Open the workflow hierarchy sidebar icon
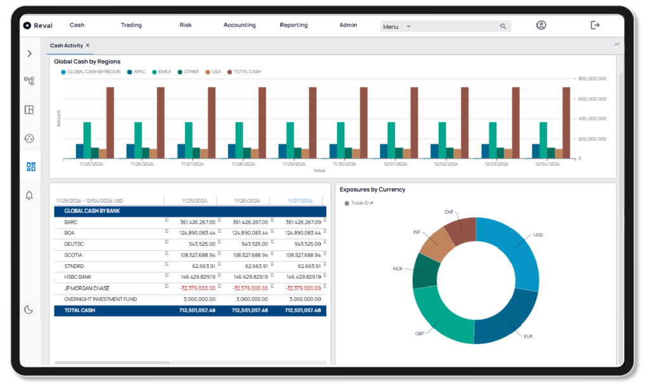 [29, 81]
